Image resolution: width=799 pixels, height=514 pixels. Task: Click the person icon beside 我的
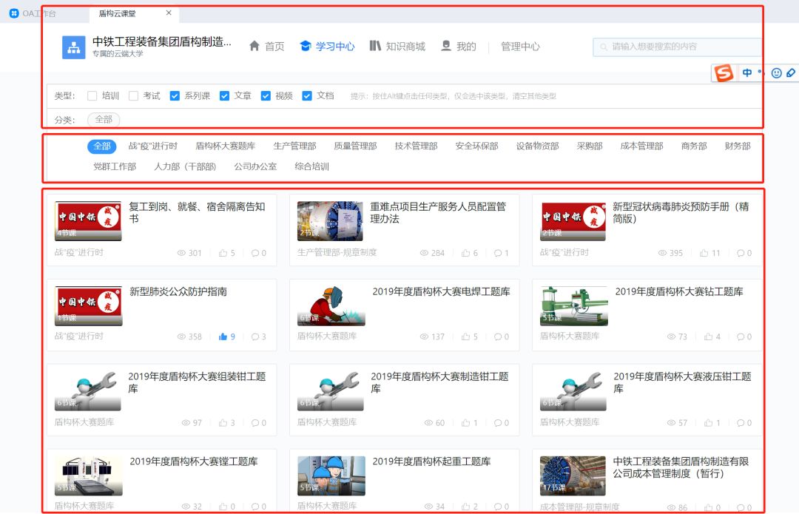pos(446,46)
